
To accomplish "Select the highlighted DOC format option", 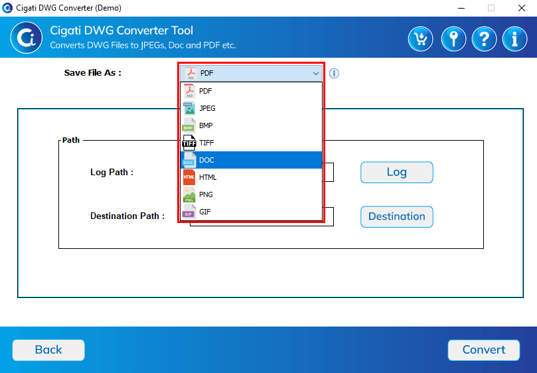I will 252,160.
